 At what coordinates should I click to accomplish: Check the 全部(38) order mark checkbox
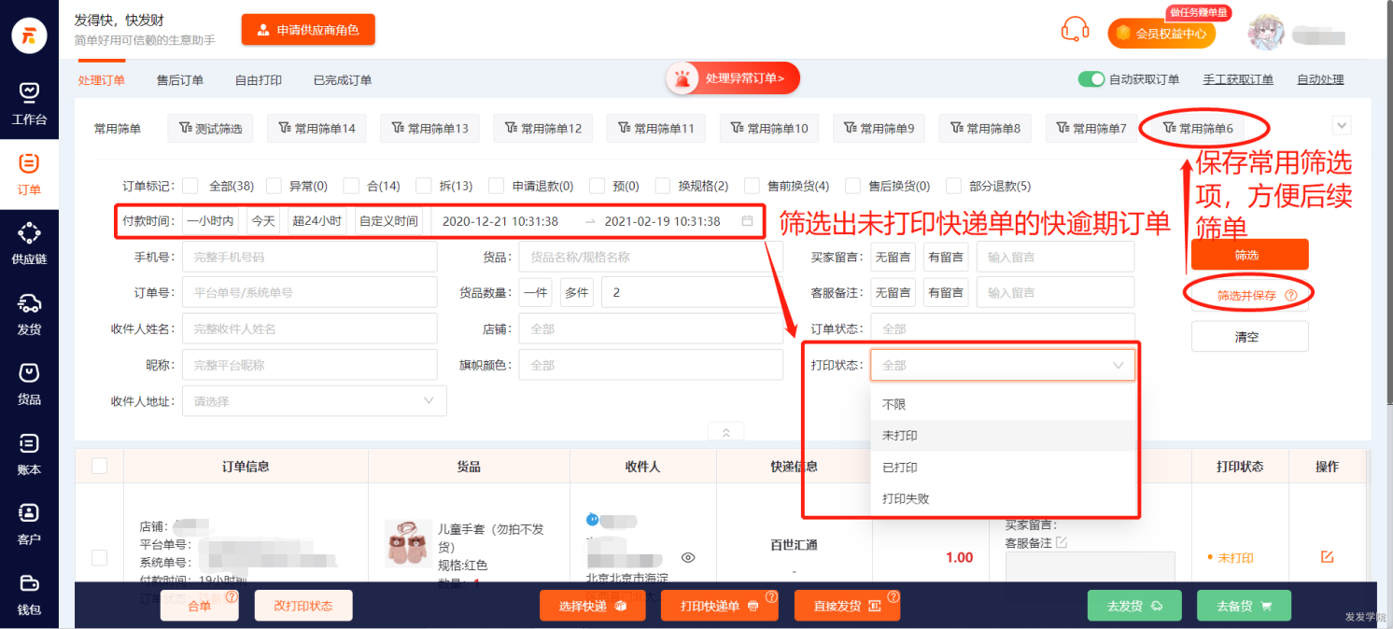coord(190,186)
